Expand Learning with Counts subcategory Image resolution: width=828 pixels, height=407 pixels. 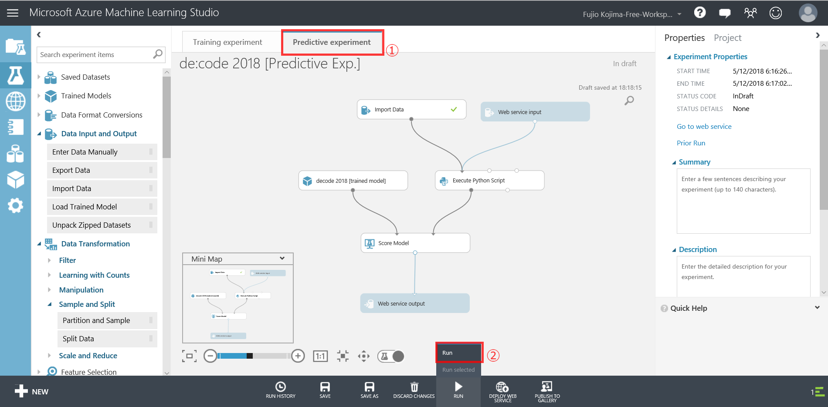[49, 275]
